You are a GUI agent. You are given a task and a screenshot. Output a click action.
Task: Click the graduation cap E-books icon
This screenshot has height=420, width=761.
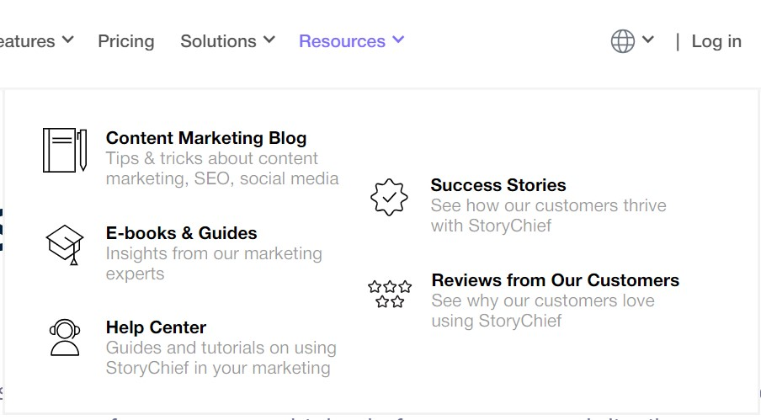(65, 245)
